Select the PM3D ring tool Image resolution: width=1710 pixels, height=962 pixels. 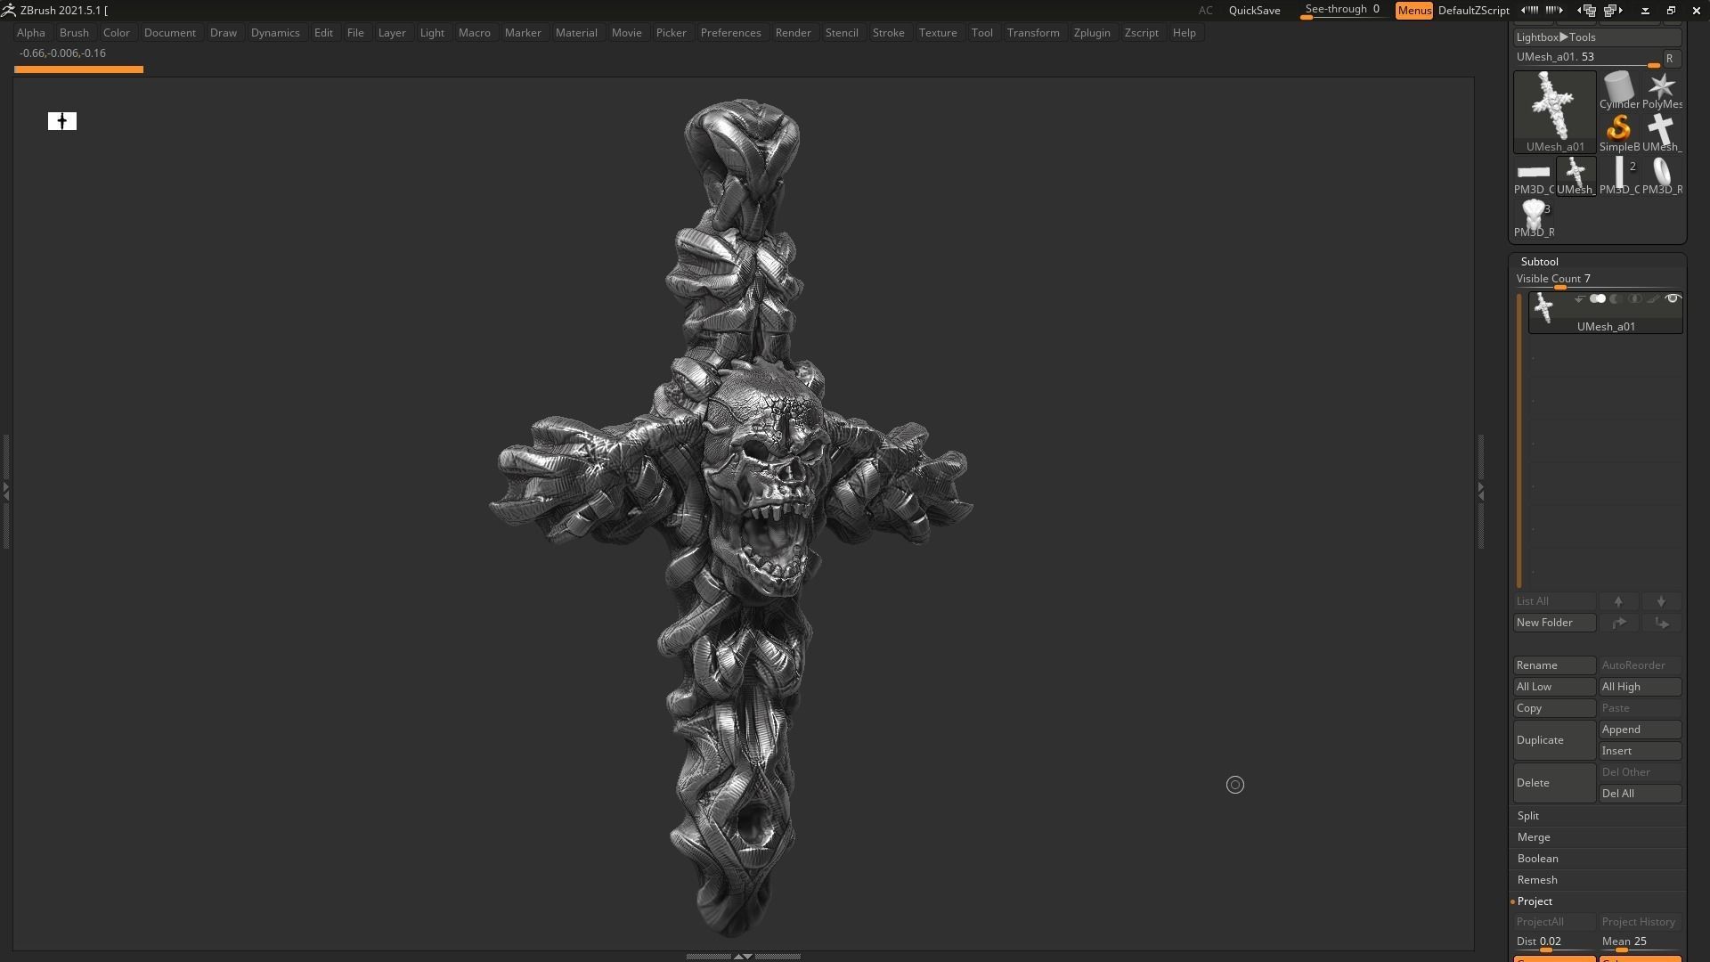[1662, 176]
